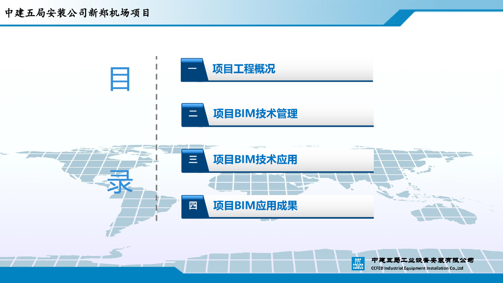This screenshot has height=283, width=503.
Task: Click the number badge 一
Action: (192, 69)
